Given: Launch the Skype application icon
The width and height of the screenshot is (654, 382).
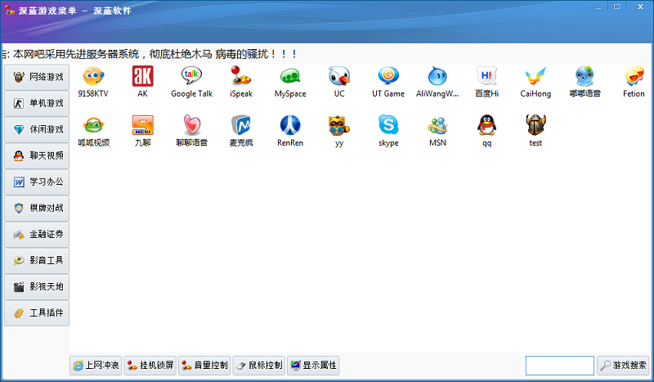Looking at the screenshot, I should [388, 126].
